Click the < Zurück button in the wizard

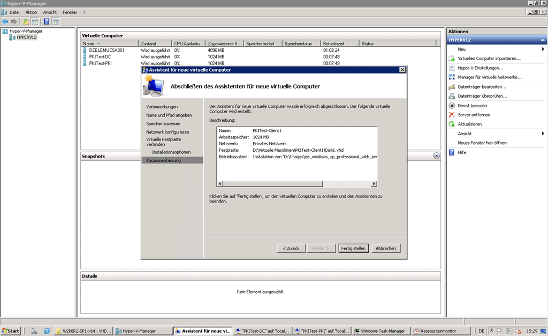click(x=291, y=248)
